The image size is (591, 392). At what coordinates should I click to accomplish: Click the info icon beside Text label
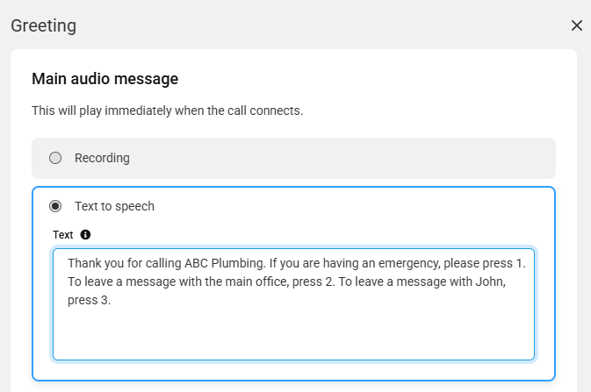tap(85, 235)
